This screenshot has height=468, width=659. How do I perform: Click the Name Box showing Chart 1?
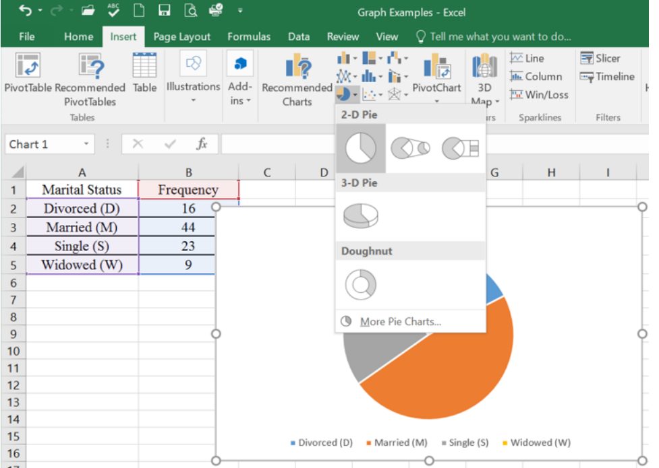click(x=43, y=144)
